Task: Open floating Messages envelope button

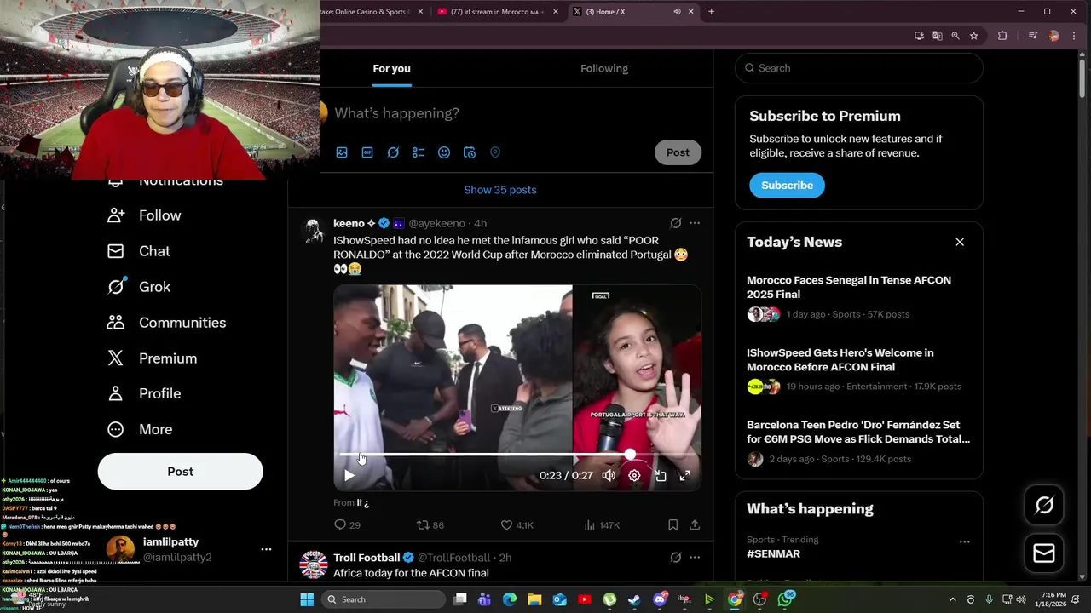Action: tap(1044, 553)
